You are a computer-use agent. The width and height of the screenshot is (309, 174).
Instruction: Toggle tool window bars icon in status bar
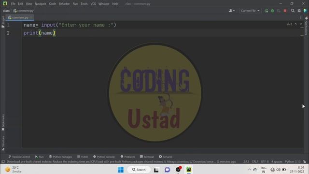click(3, 161)
